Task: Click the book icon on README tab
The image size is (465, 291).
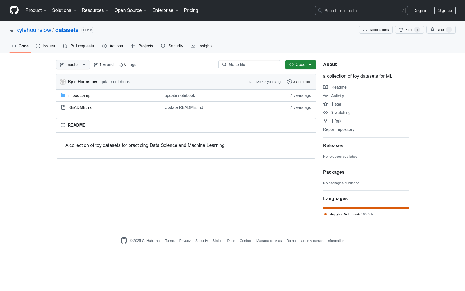Action: [x=63, y=125]
